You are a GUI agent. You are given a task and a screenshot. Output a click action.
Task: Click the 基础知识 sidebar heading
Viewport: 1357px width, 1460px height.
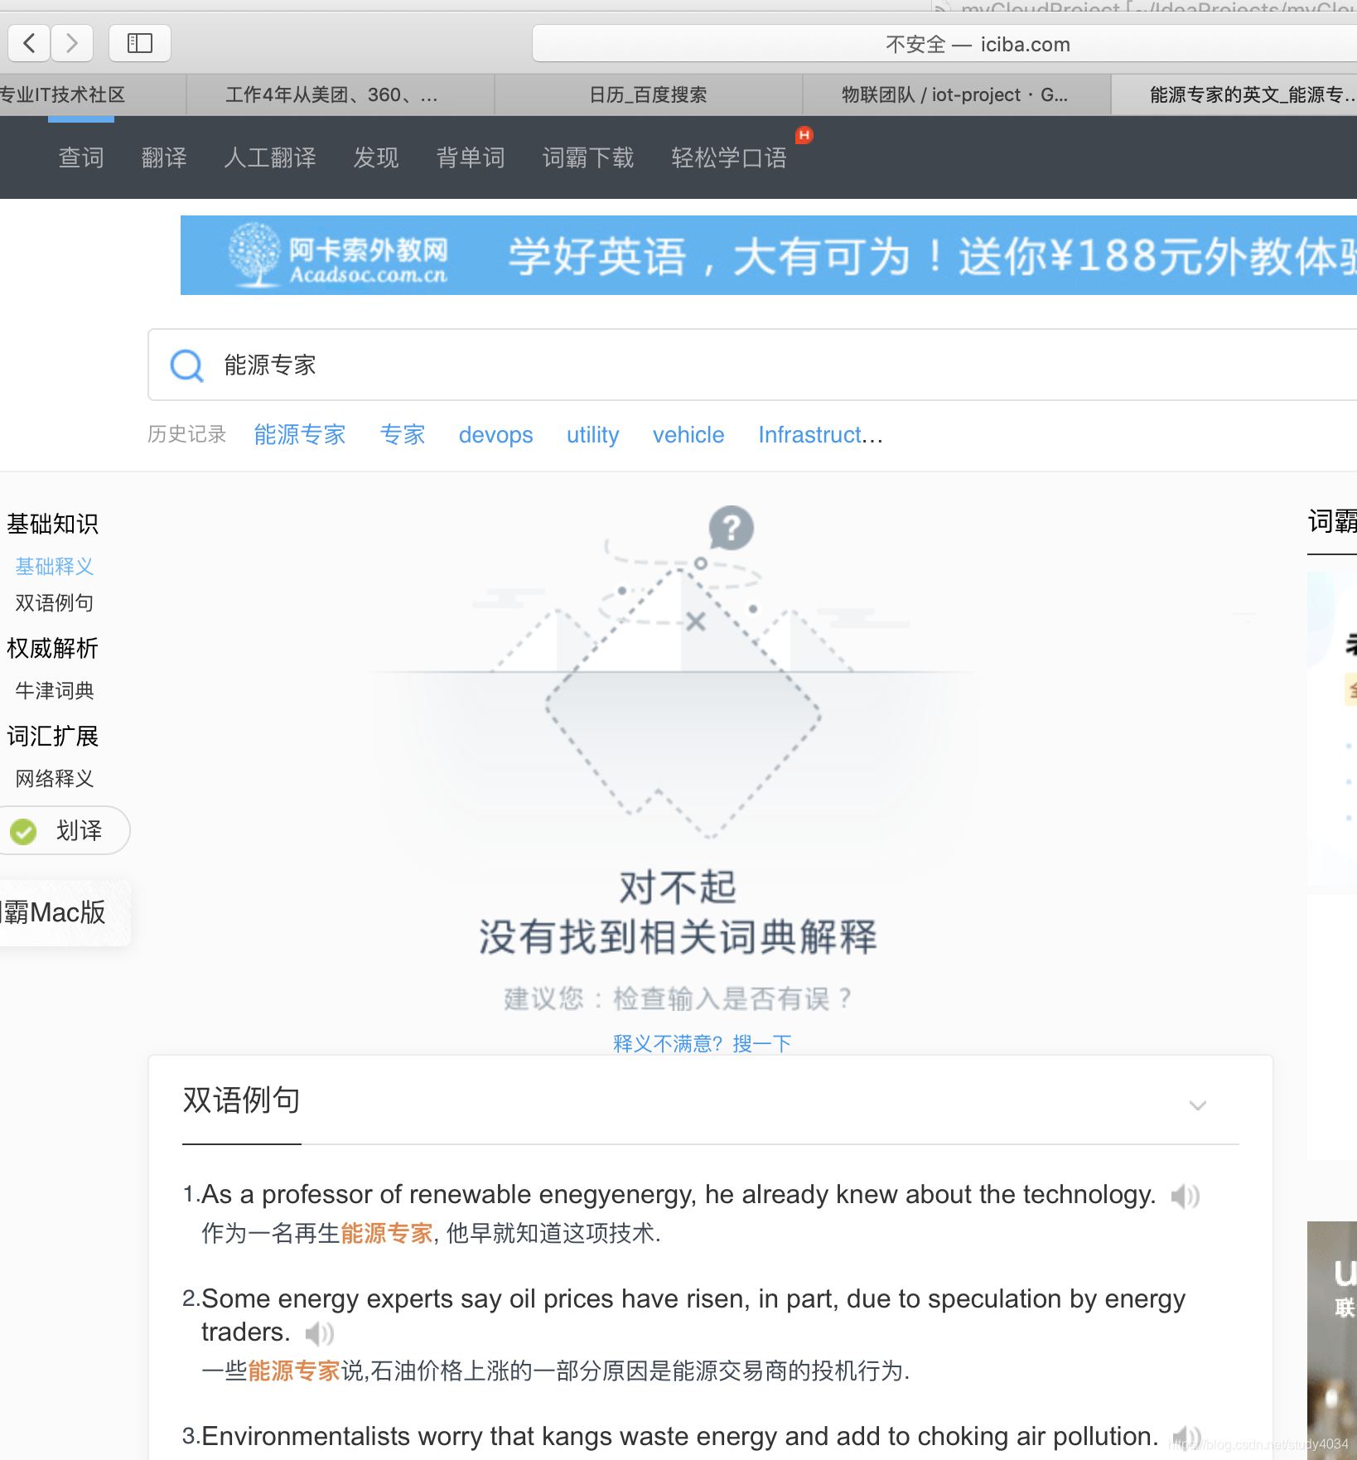pos(52,524)
